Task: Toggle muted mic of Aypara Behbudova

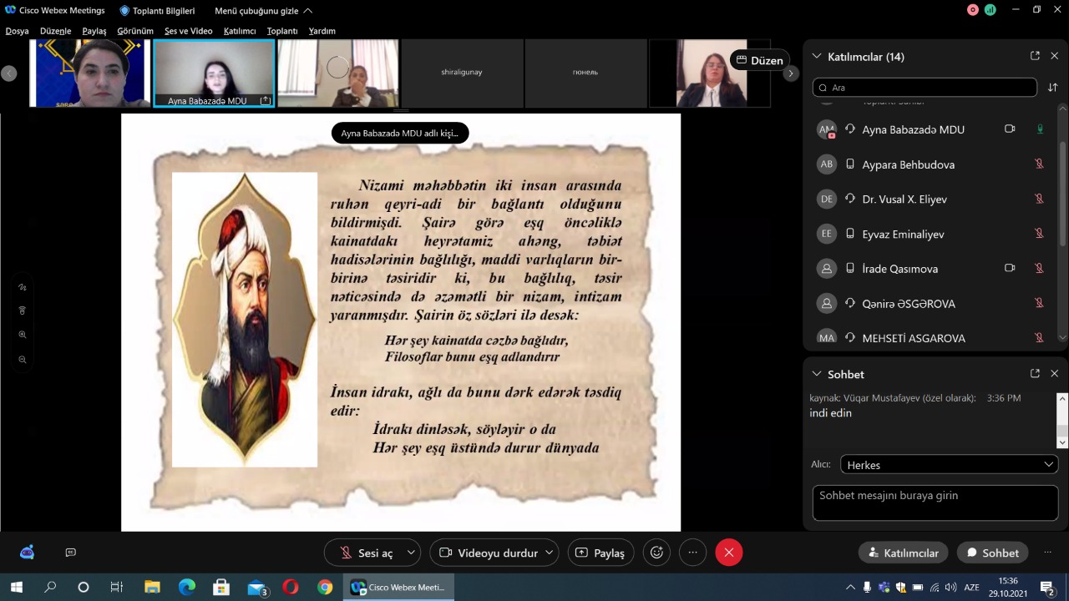Action: point(1040,164)
